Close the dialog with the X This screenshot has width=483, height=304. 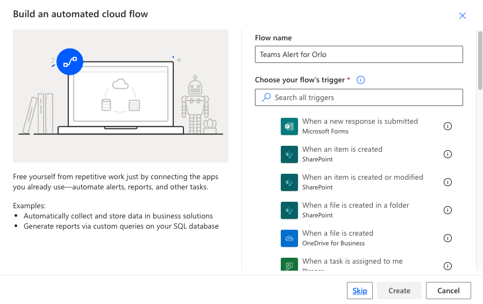click(463, 16)
